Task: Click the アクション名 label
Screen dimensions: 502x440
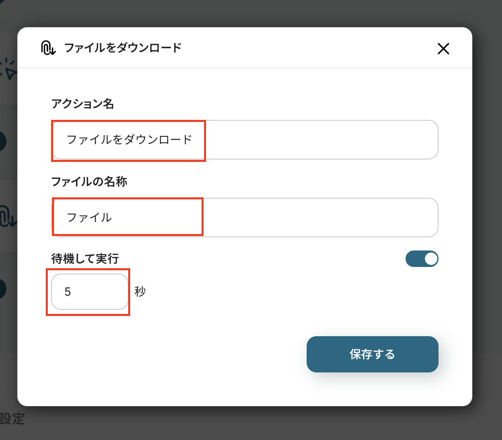Action: click(82, 104)
